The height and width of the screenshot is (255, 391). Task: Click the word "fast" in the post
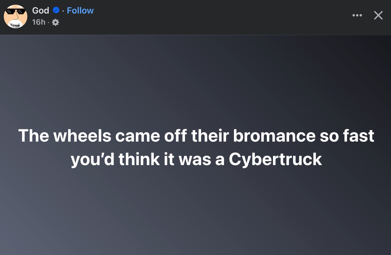click(x=358, y=136)
